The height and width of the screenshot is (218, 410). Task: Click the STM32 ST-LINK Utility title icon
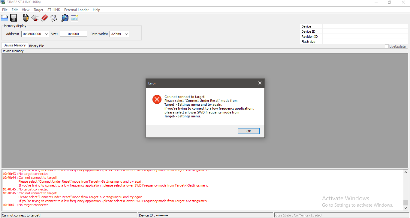point(3,2)
